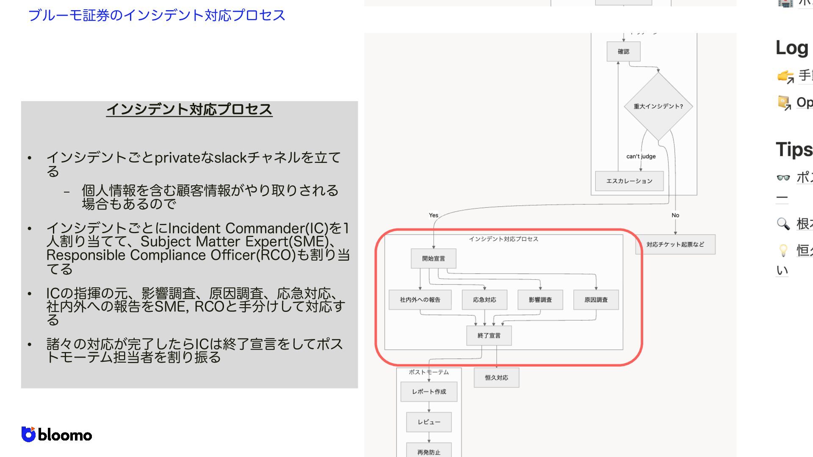Click the magnifying glass emoji icon
Screen dimensions: 813x457
pyautogui.click(x=783, y=223)
